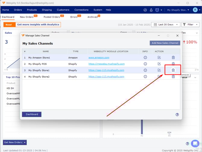
Task: Edit the My Shopify Store1 channel
Action: tap(159, 70)
